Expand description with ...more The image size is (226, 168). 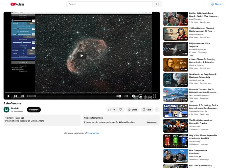click(x=41, y=121)
